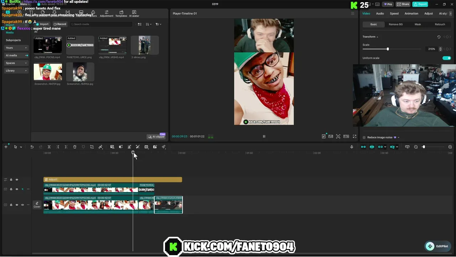Hide the overlay video track
The image size is (456, 257).
17,189
